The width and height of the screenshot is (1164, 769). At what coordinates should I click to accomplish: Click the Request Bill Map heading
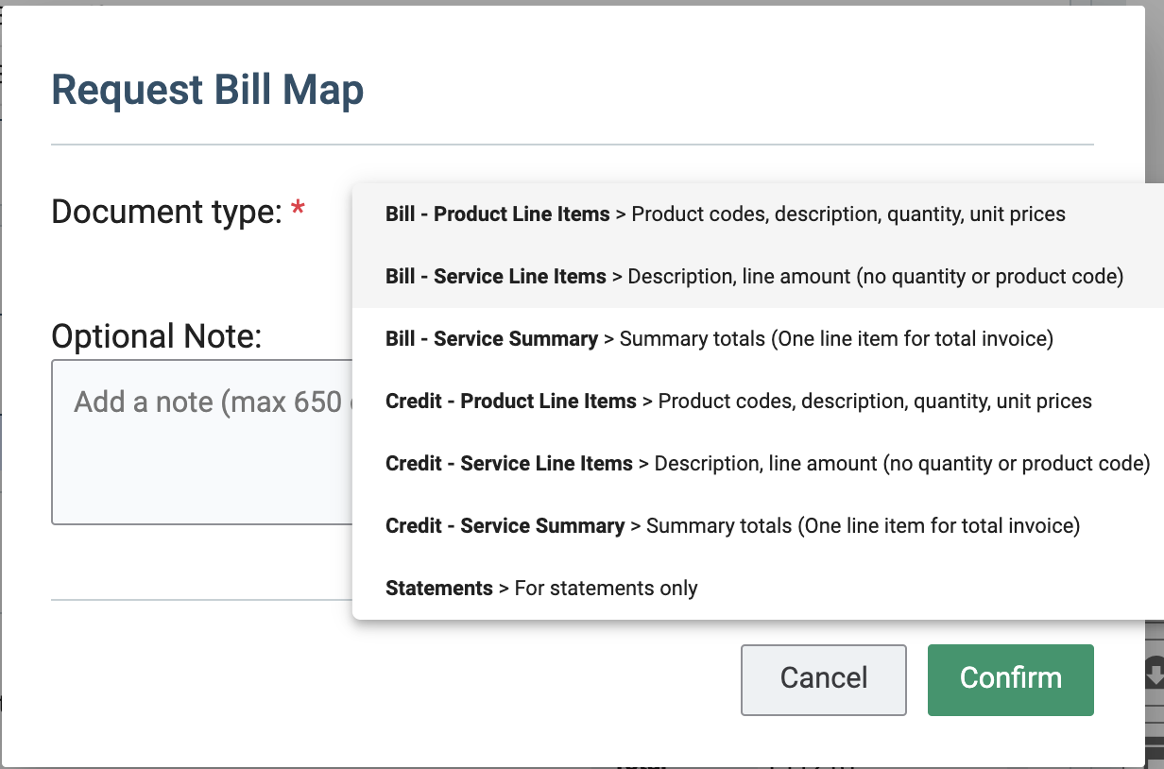pos(207,91)
